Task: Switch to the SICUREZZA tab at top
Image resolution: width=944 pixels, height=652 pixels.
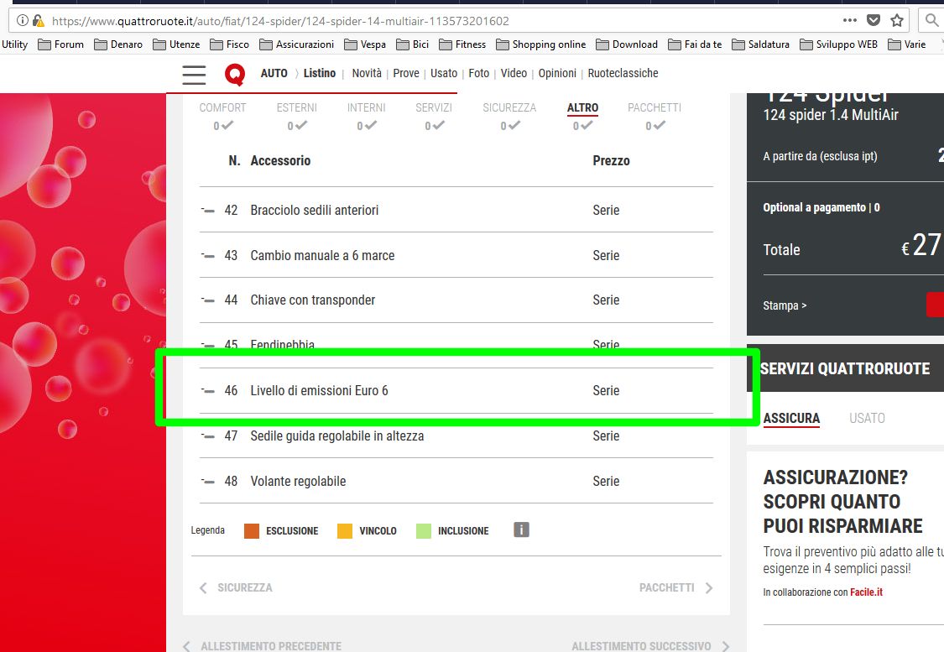Action: coord(509,107)
